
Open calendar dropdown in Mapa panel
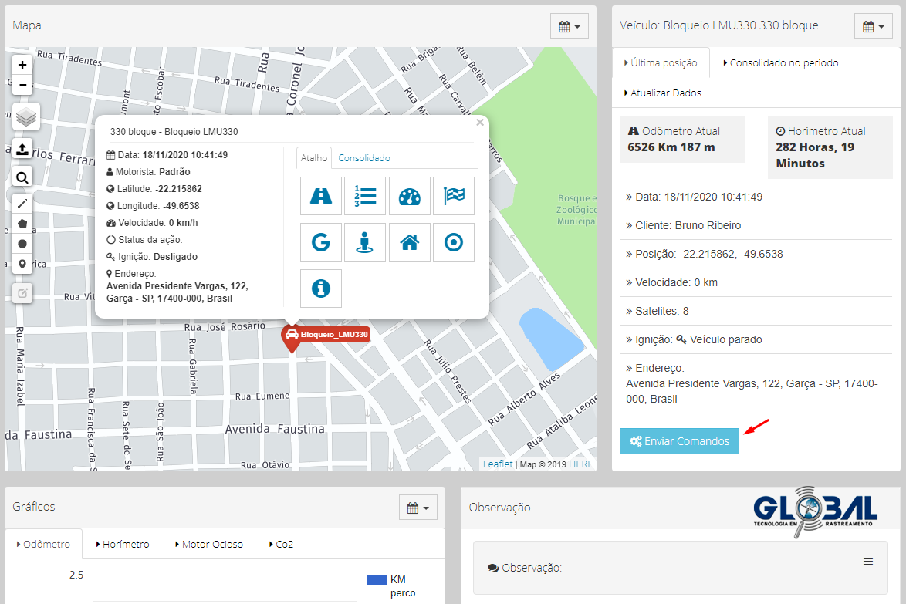coord(570,26)
